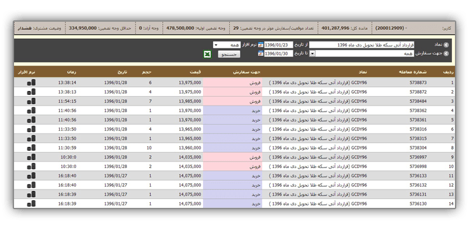Image resolution: width=469 pixels, height=234 pixels.
Task: Click the جستجو search button
Action: coord(229,54)
